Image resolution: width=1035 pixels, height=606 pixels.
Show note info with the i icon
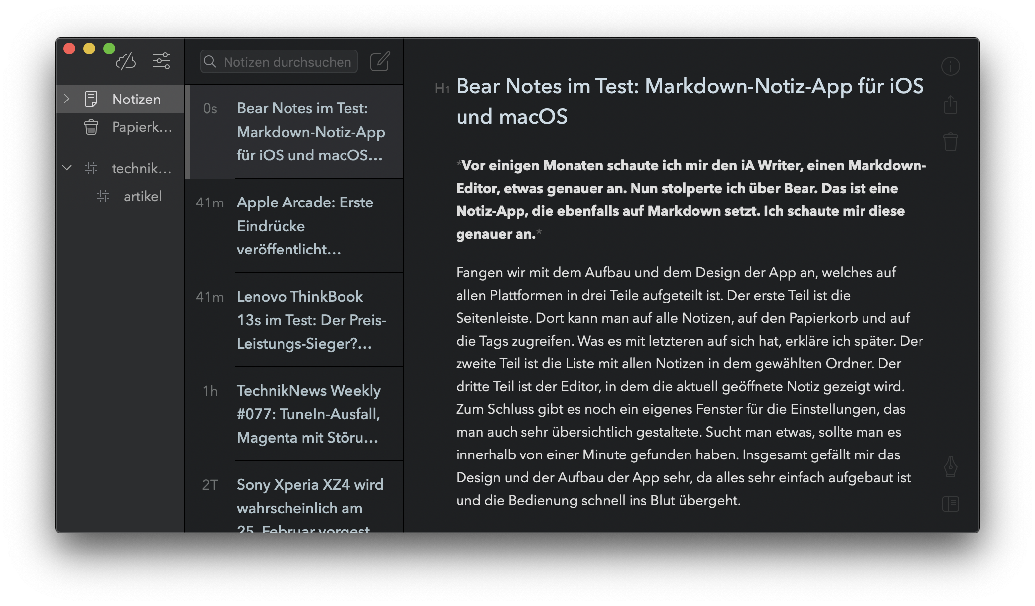click(x=951, y=66)
